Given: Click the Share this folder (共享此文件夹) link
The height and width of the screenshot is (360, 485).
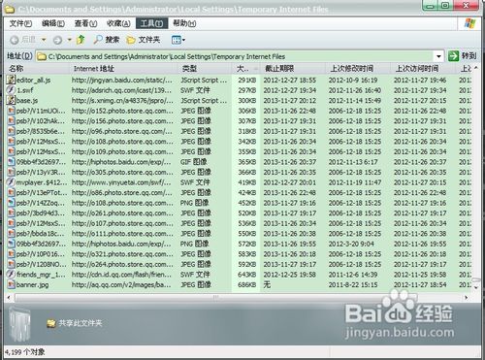Looking at the screenshot, I should (x=81, y=323).
